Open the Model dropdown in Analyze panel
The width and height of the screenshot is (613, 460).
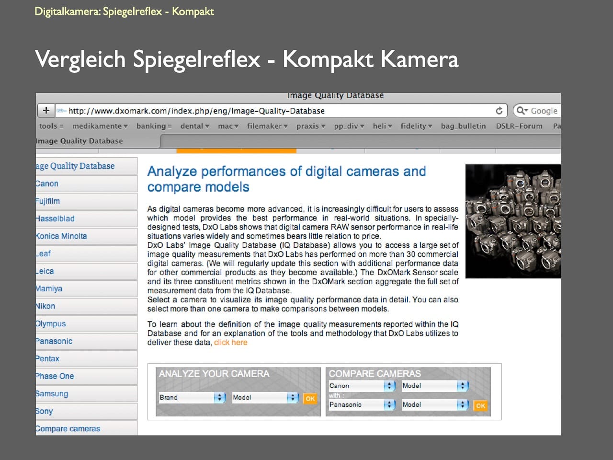point(265,397)
